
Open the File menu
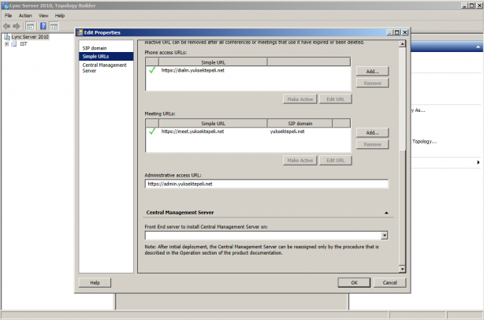(x=9, y=16)
